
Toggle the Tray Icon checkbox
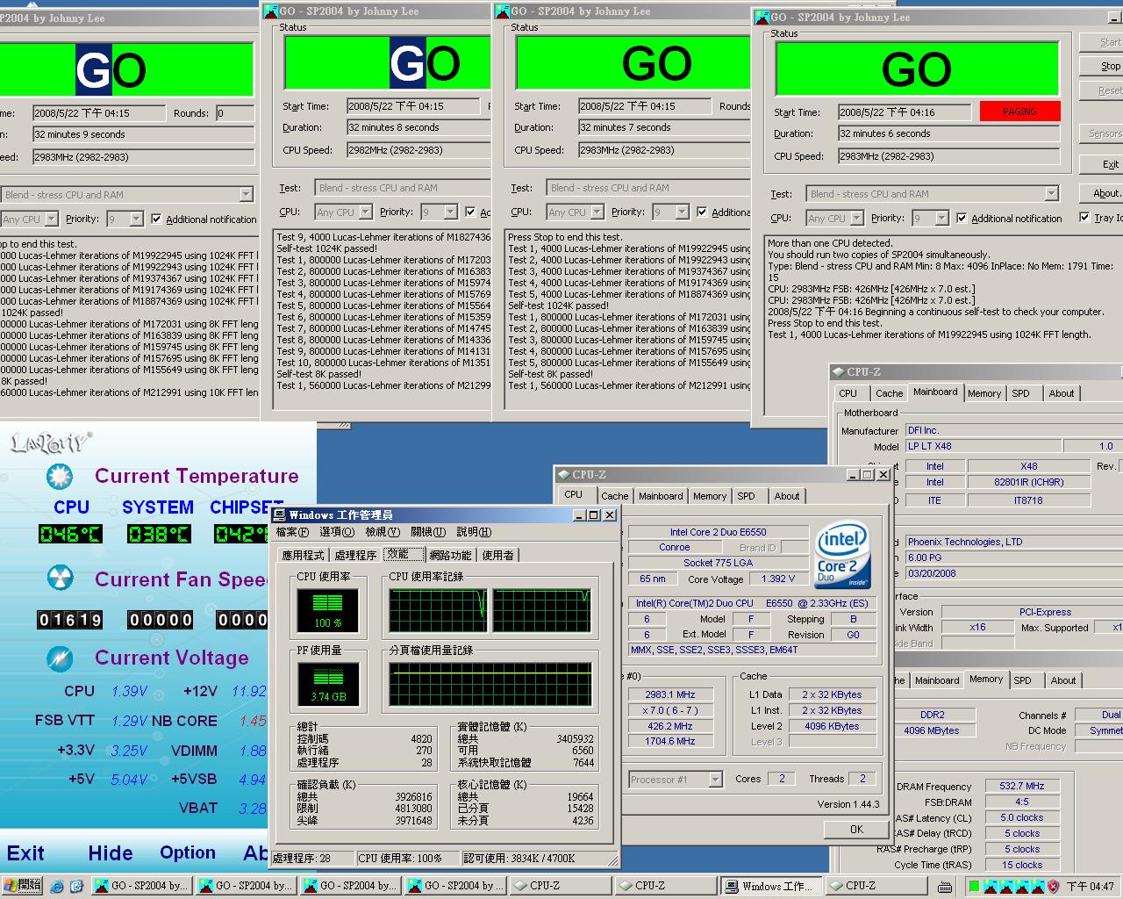(1085, 218)
